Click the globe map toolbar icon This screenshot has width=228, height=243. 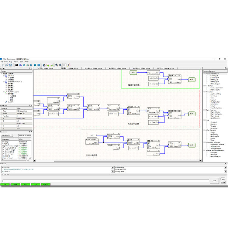(x=44, y=65)
